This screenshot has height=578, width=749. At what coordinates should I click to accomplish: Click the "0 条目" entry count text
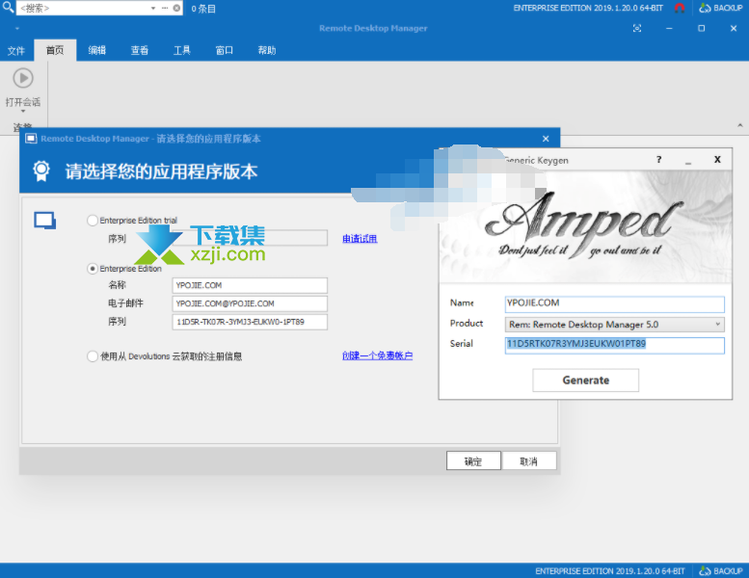[x=203, y=9]
